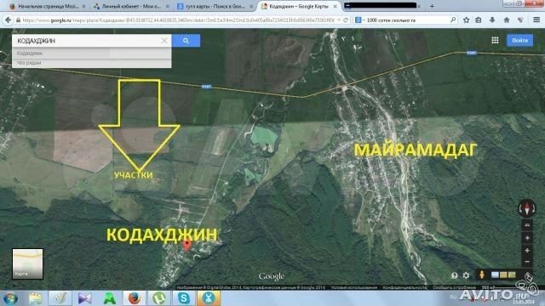Click the browser search bar magnifier
Image resolution: width=545 pixels, height=306 pixels.
(x=452, y=20)
